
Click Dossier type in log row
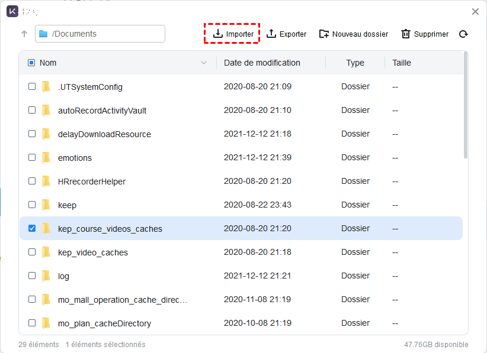click(x=355, y=276)
